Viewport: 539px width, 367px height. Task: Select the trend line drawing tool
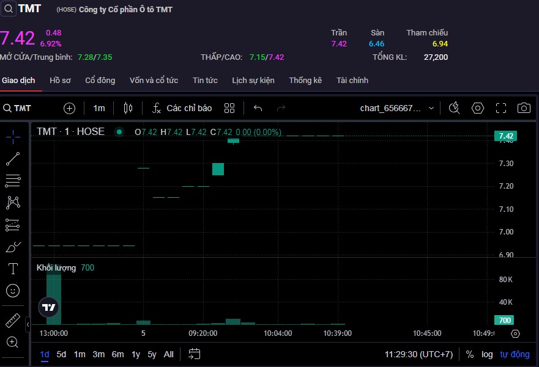click(13, 159)
